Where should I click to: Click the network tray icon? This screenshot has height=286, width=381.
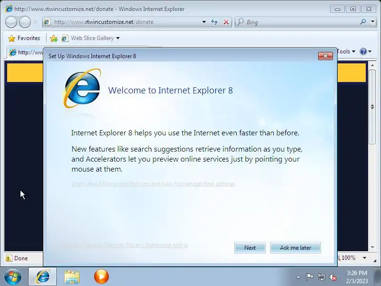pyautogui.click(x=321, y=277)
